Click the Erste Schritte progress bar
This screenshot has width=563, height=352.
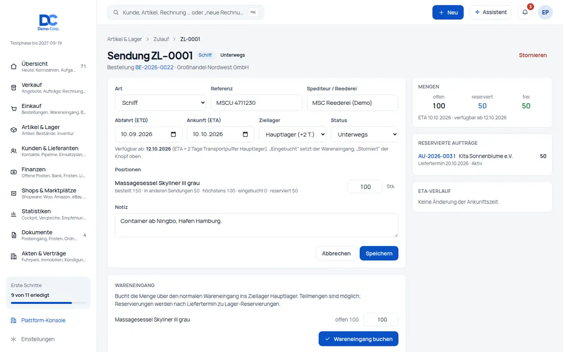48,303
